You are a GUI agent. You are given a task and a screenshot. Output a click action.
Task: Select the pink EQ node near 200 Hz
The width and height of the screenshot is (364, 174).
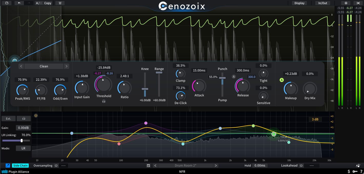[x=146, y=123]
